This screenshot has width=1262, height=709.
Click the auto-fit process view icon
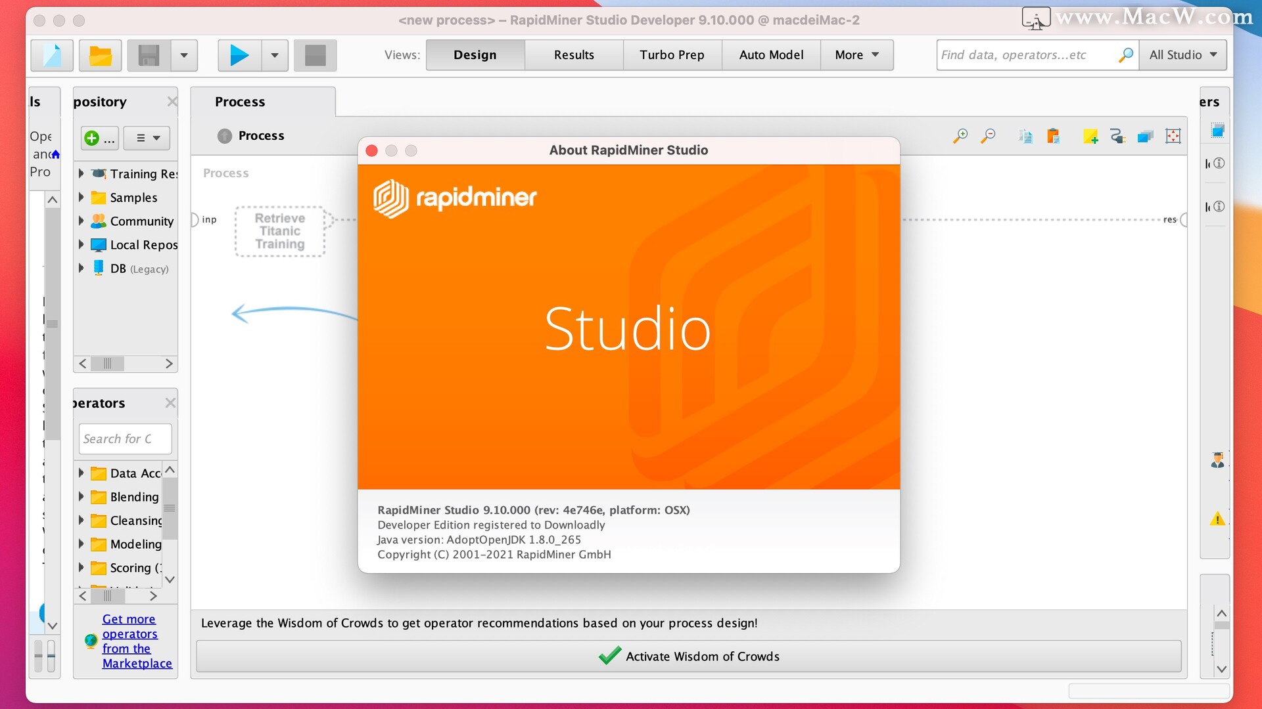point(1173,136)
